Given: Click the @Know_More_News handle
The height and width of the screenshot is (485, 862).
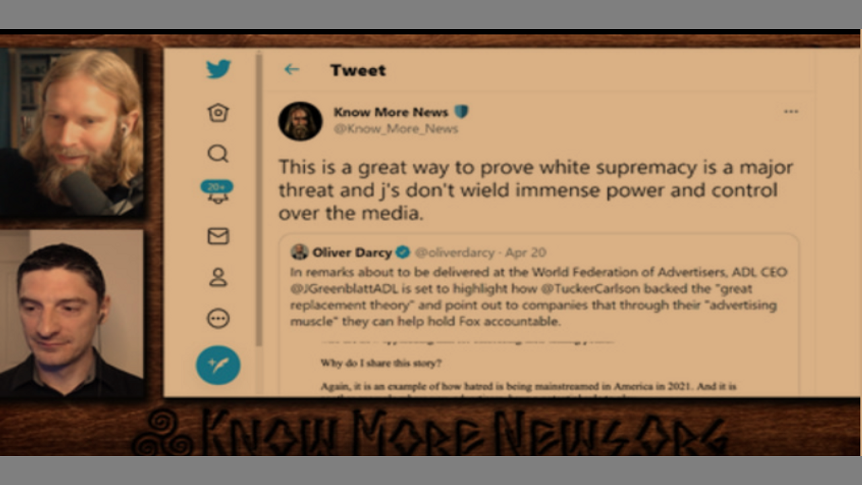Looking at the screenshot, I should (396, 129).
